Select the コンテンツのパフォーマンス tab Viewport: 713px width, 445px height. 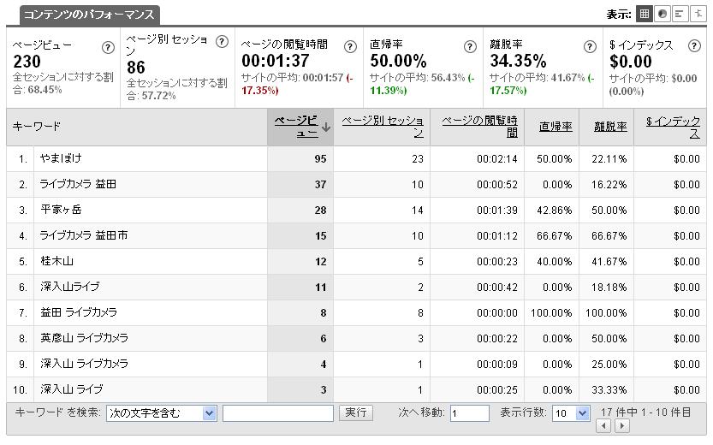89,15
